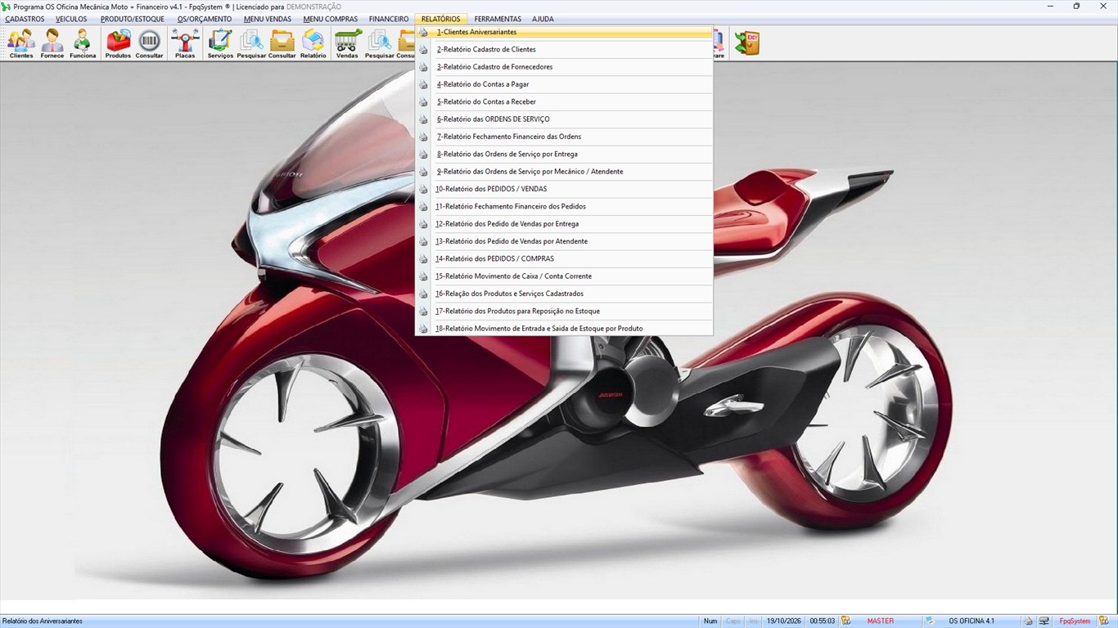Screen dimensions: 1118x628
Task: Open the OS/ORÇAMENTO menu
Action: (205, 19)
